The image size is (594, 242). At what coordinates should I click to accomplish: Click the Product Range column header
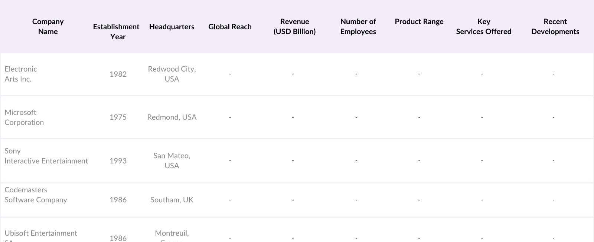(419, 21)
